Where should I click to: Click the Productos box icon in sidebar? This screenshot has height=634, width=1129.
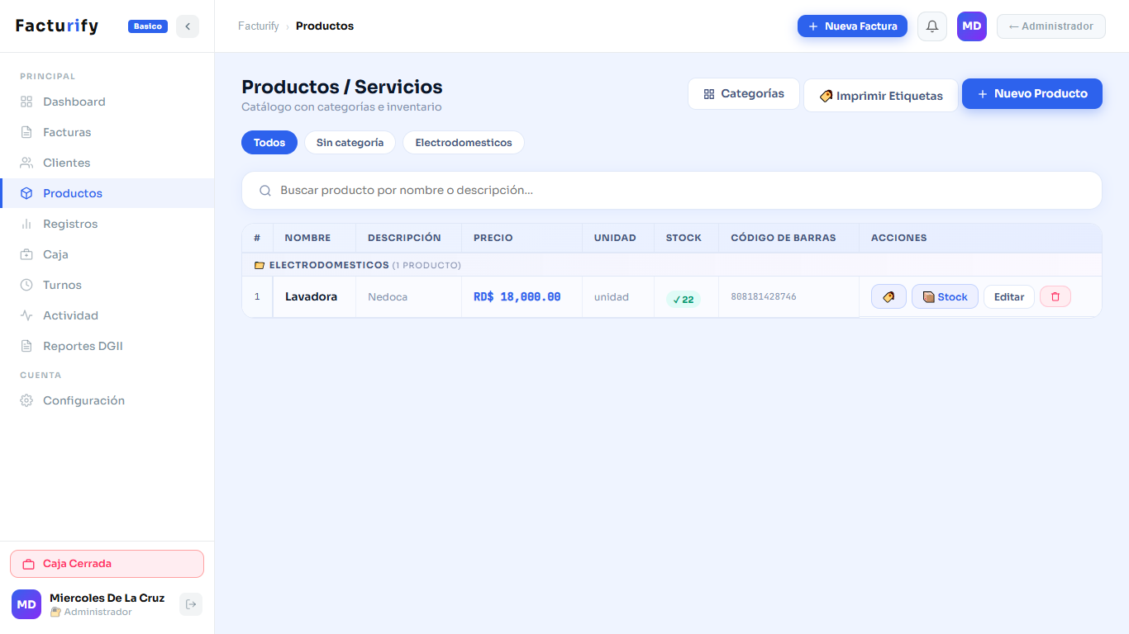26,193
